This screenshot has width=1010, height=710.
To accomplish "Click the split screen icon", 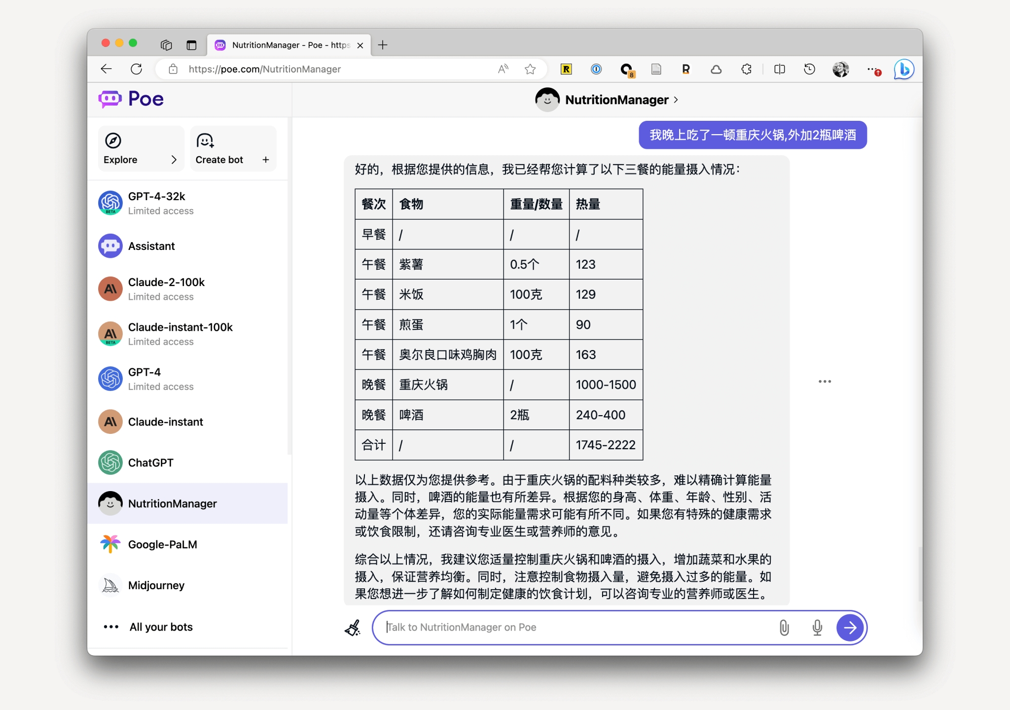I will click(780, 70).
